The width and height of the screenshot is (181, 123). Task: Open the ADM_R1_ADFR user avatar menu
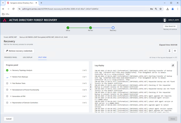165,20
